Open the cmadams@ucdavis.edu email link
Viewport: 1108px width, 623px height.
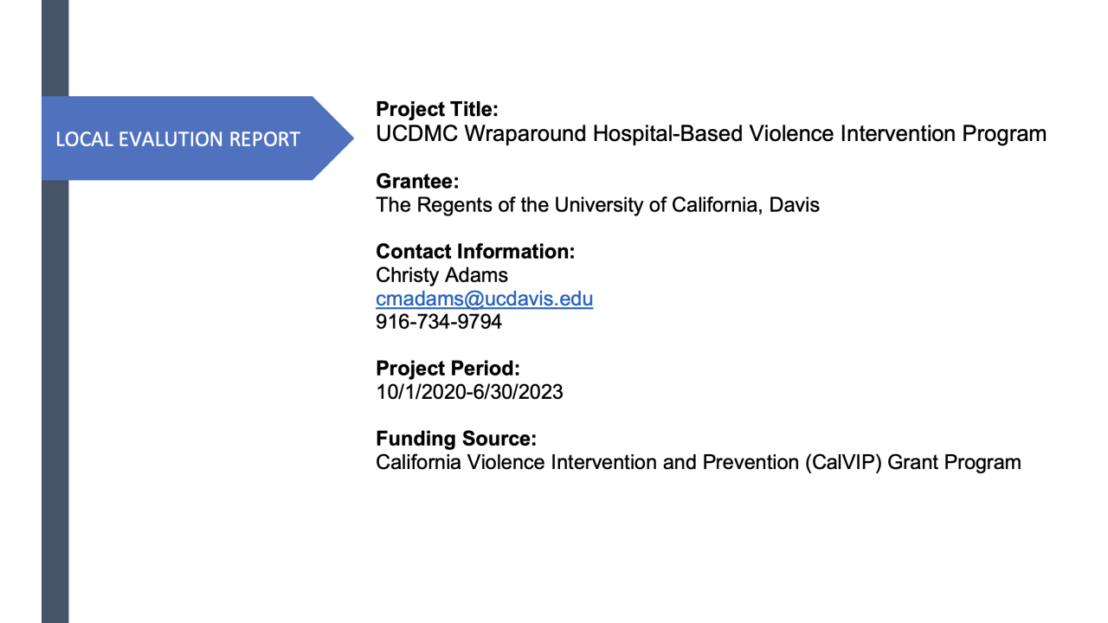pos(484,299)
